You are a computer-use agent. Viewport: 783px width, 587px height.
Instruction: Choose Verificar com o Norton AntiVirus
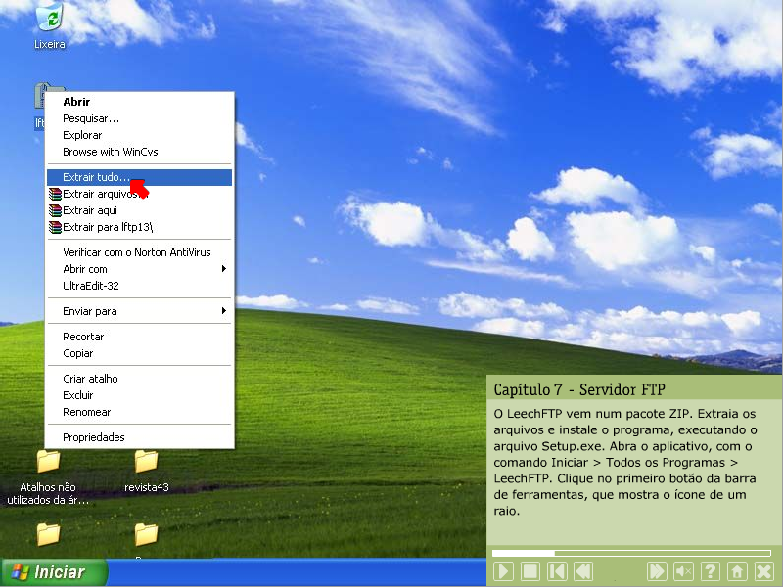[x=136, y=252]
